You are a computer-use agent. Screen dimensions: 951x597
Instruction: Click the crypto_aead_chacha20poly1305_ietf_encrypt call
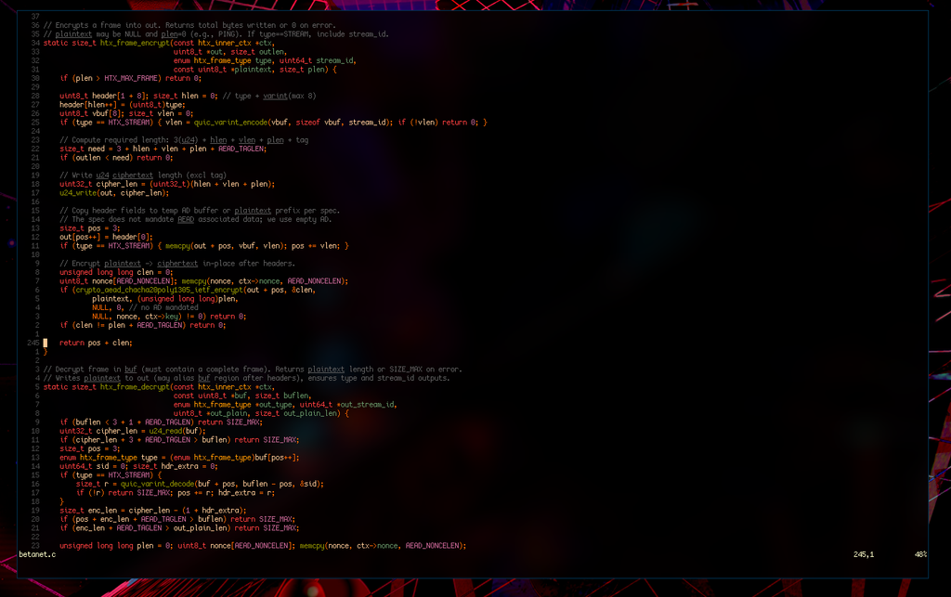click(x=159, y=290)
